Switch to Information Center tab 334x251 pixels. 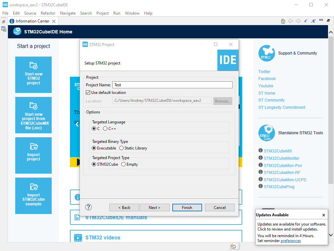pos(32,21)
